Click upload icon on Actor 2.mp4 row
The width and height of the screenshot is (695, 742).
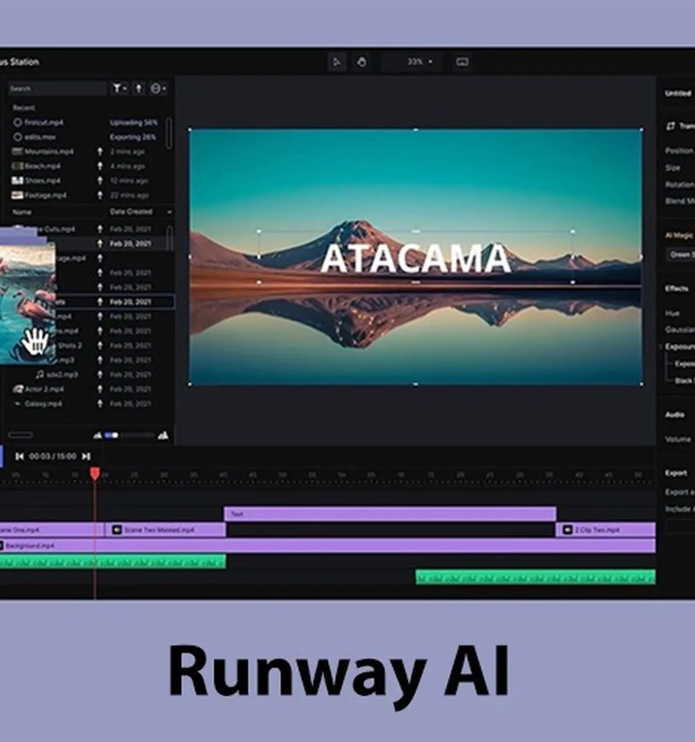pos(100,389)
